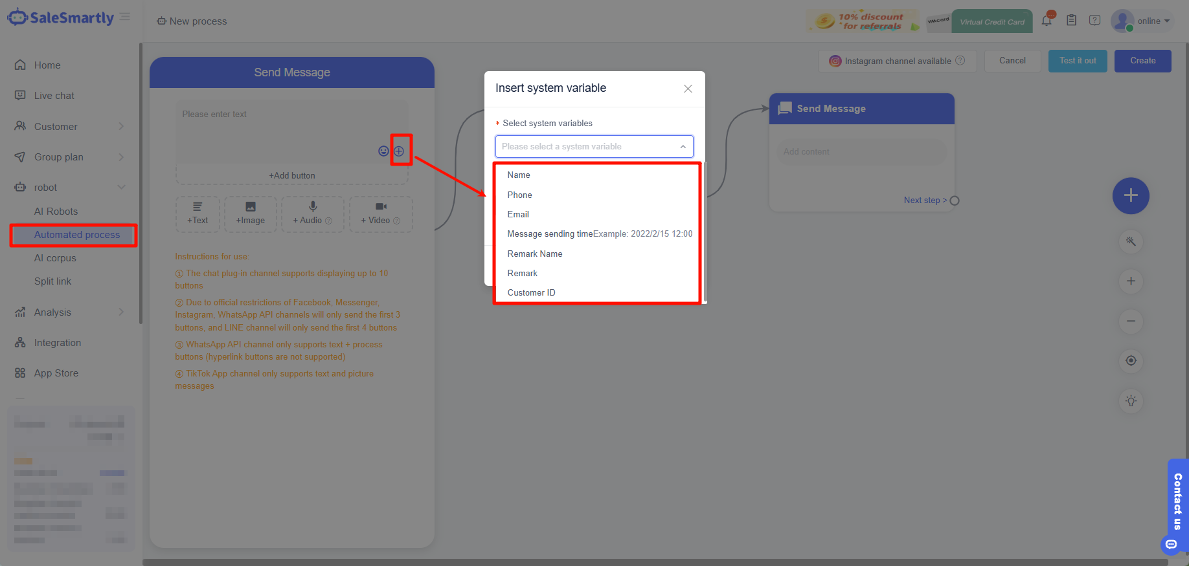Click the insert variable plus icon
The width and height of the screenshot is (1189, 566).
coord(400,151)
